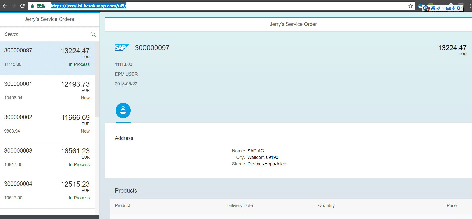Click the date 2013-05-22
This screenshot has width=472, height=219.
tap(126, 84)
